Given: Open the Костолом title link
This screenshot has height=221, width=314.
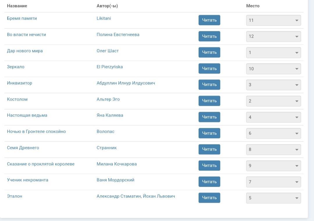Looking at the screenshot, I should click(x=17, y=99).
